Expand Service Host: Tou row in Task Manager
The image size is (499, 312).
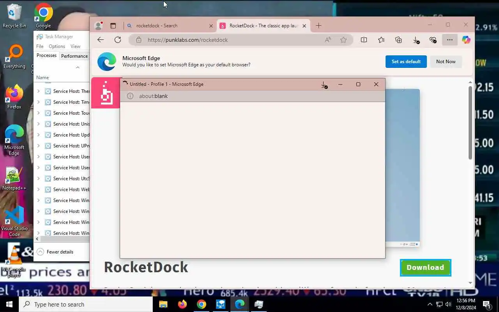pyautogui.click(x=38, y=113)
